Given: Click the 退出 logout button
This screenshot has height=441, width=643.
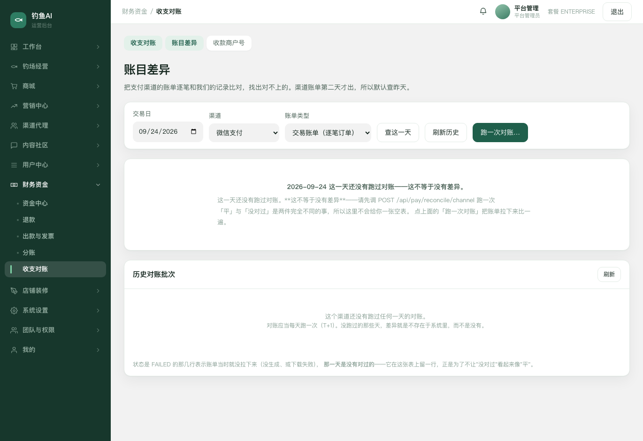Looking at the screenshot, I should [617, 12].
